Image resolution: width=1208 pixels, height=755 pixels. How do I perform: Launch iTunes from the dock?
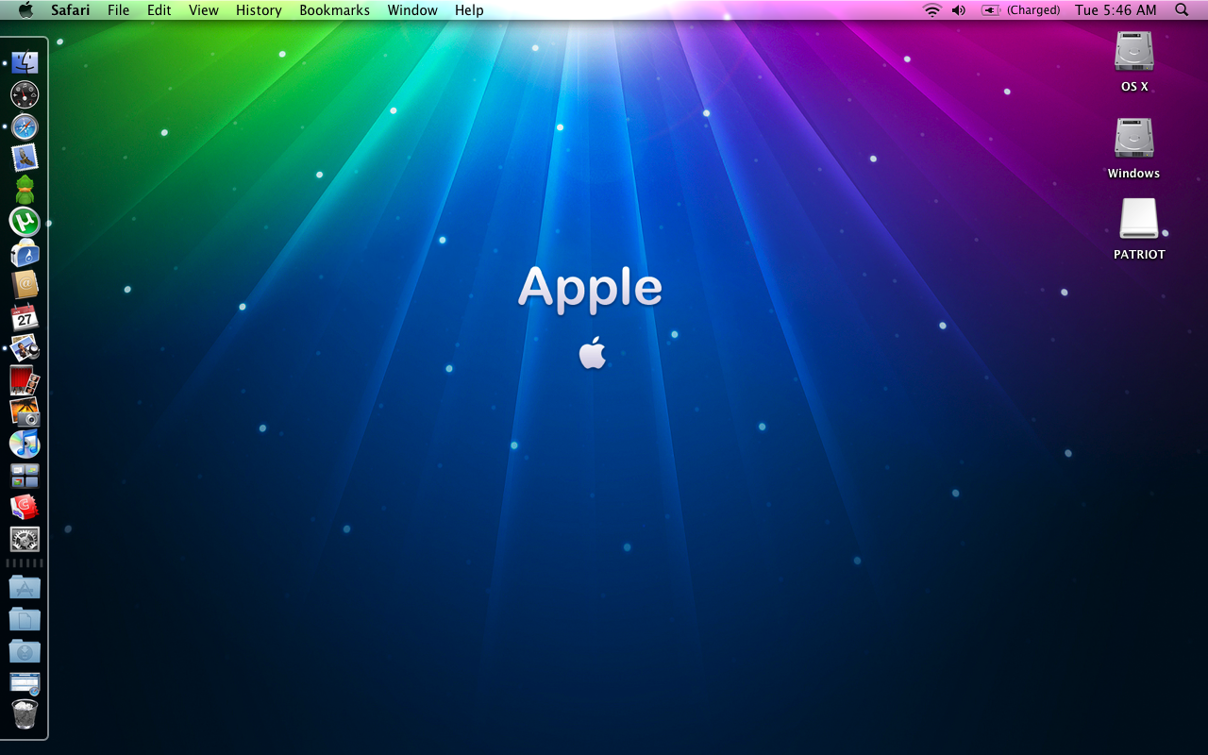pos(25,444)
